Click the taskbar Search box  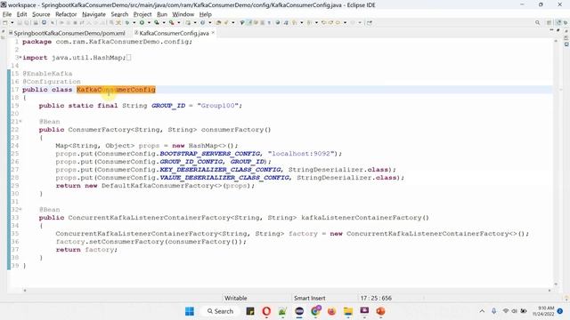click(220, 311)
